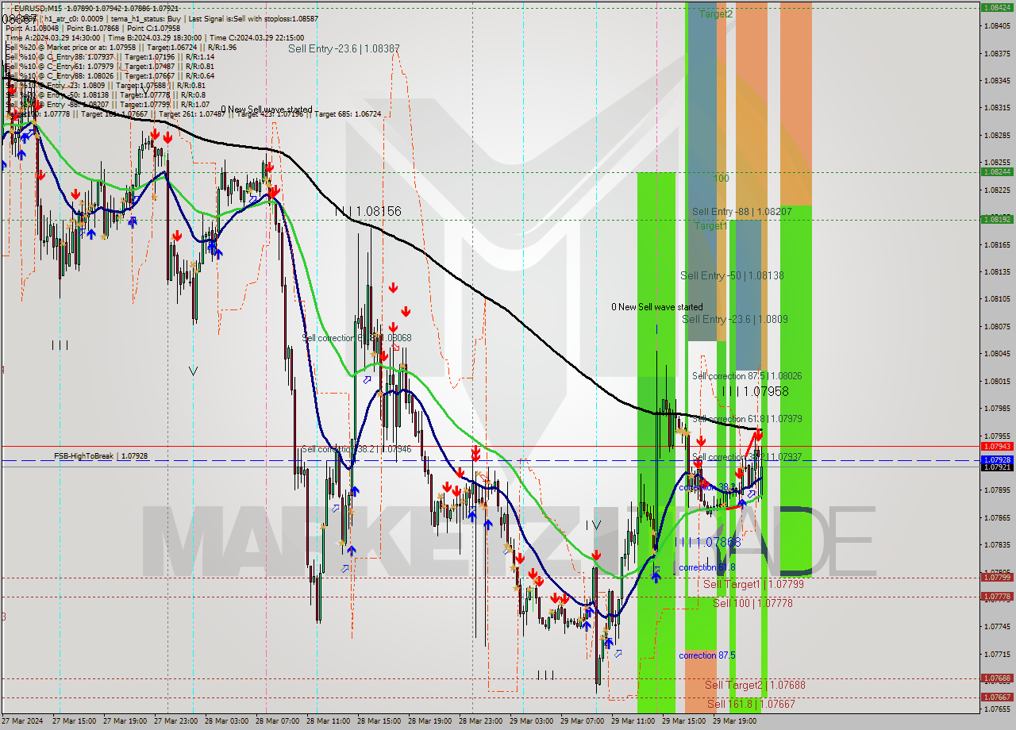Click the 1.07715 price scale value
The width and height of the screenshot is (1016, 730).
click(x=998, y=655)
